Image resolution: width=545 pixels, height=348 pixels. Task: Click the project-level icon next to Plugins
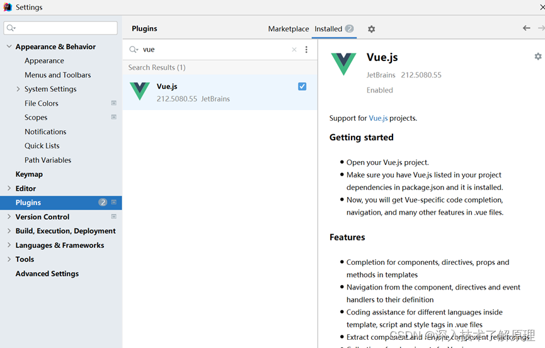[x=113, y=202]
